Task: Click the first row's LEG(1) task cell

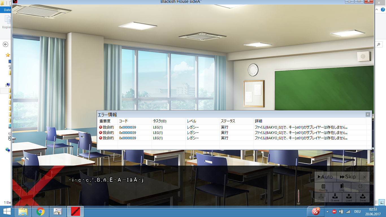Action: 158,127
